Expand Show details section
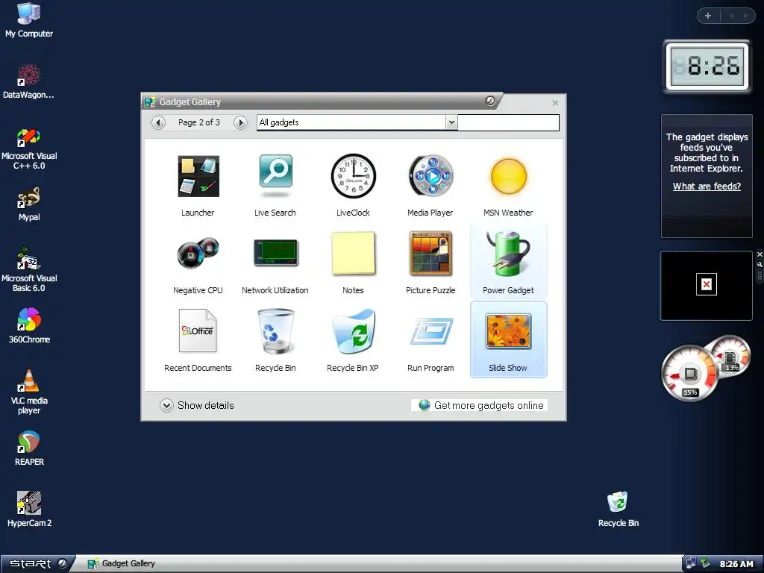This screenshot has height=573, width=764. coord(197,405)
